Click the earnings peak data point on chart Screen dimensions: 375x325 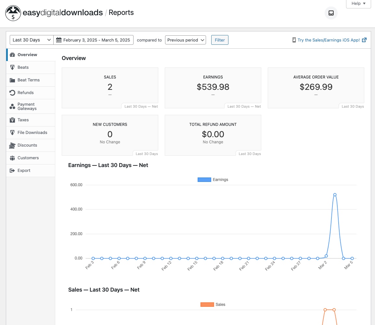tap(335, 195)
